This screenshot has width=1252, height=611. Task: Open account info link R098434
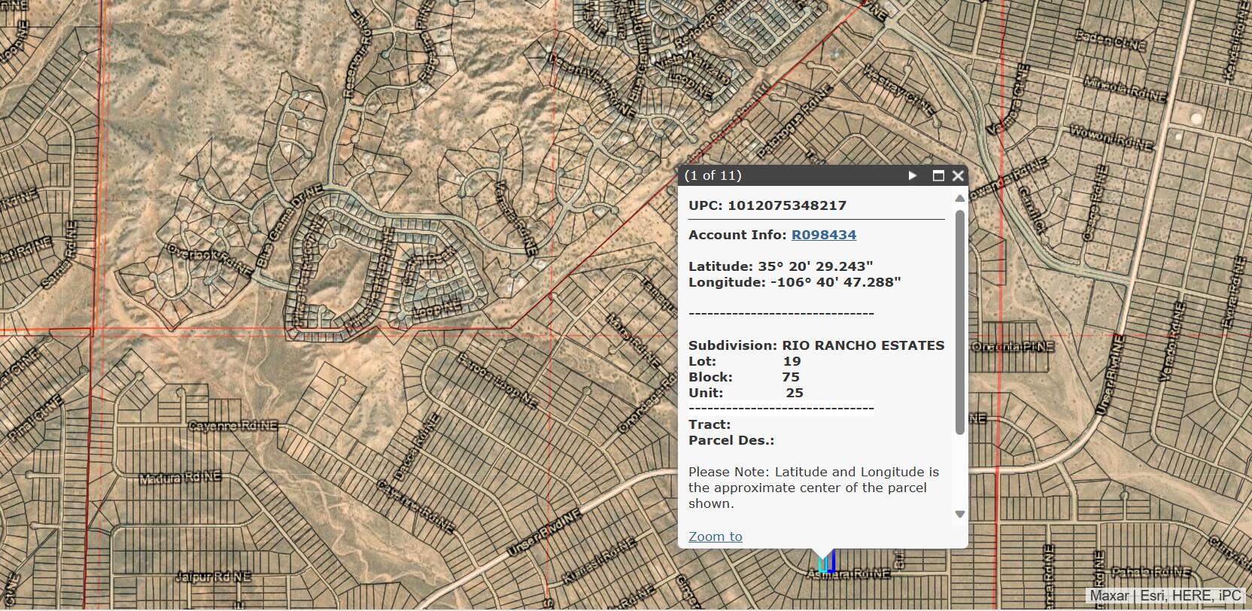pyautogui.click(x=823, y=235)
